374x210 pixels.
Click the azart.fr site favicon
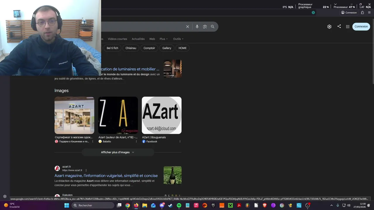[x=57, y=168]
